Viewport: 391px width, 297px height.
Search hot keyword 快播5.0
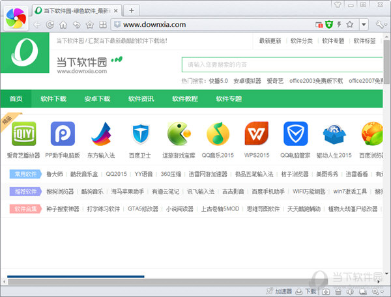click(x=218, y=81)
